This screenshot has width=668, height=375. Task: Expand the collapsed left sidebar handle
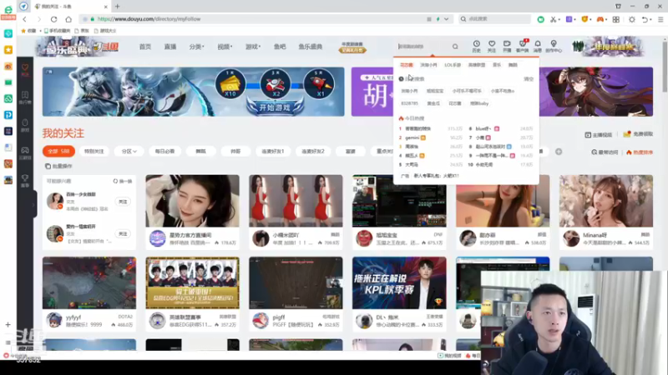(x=34, y=204)
